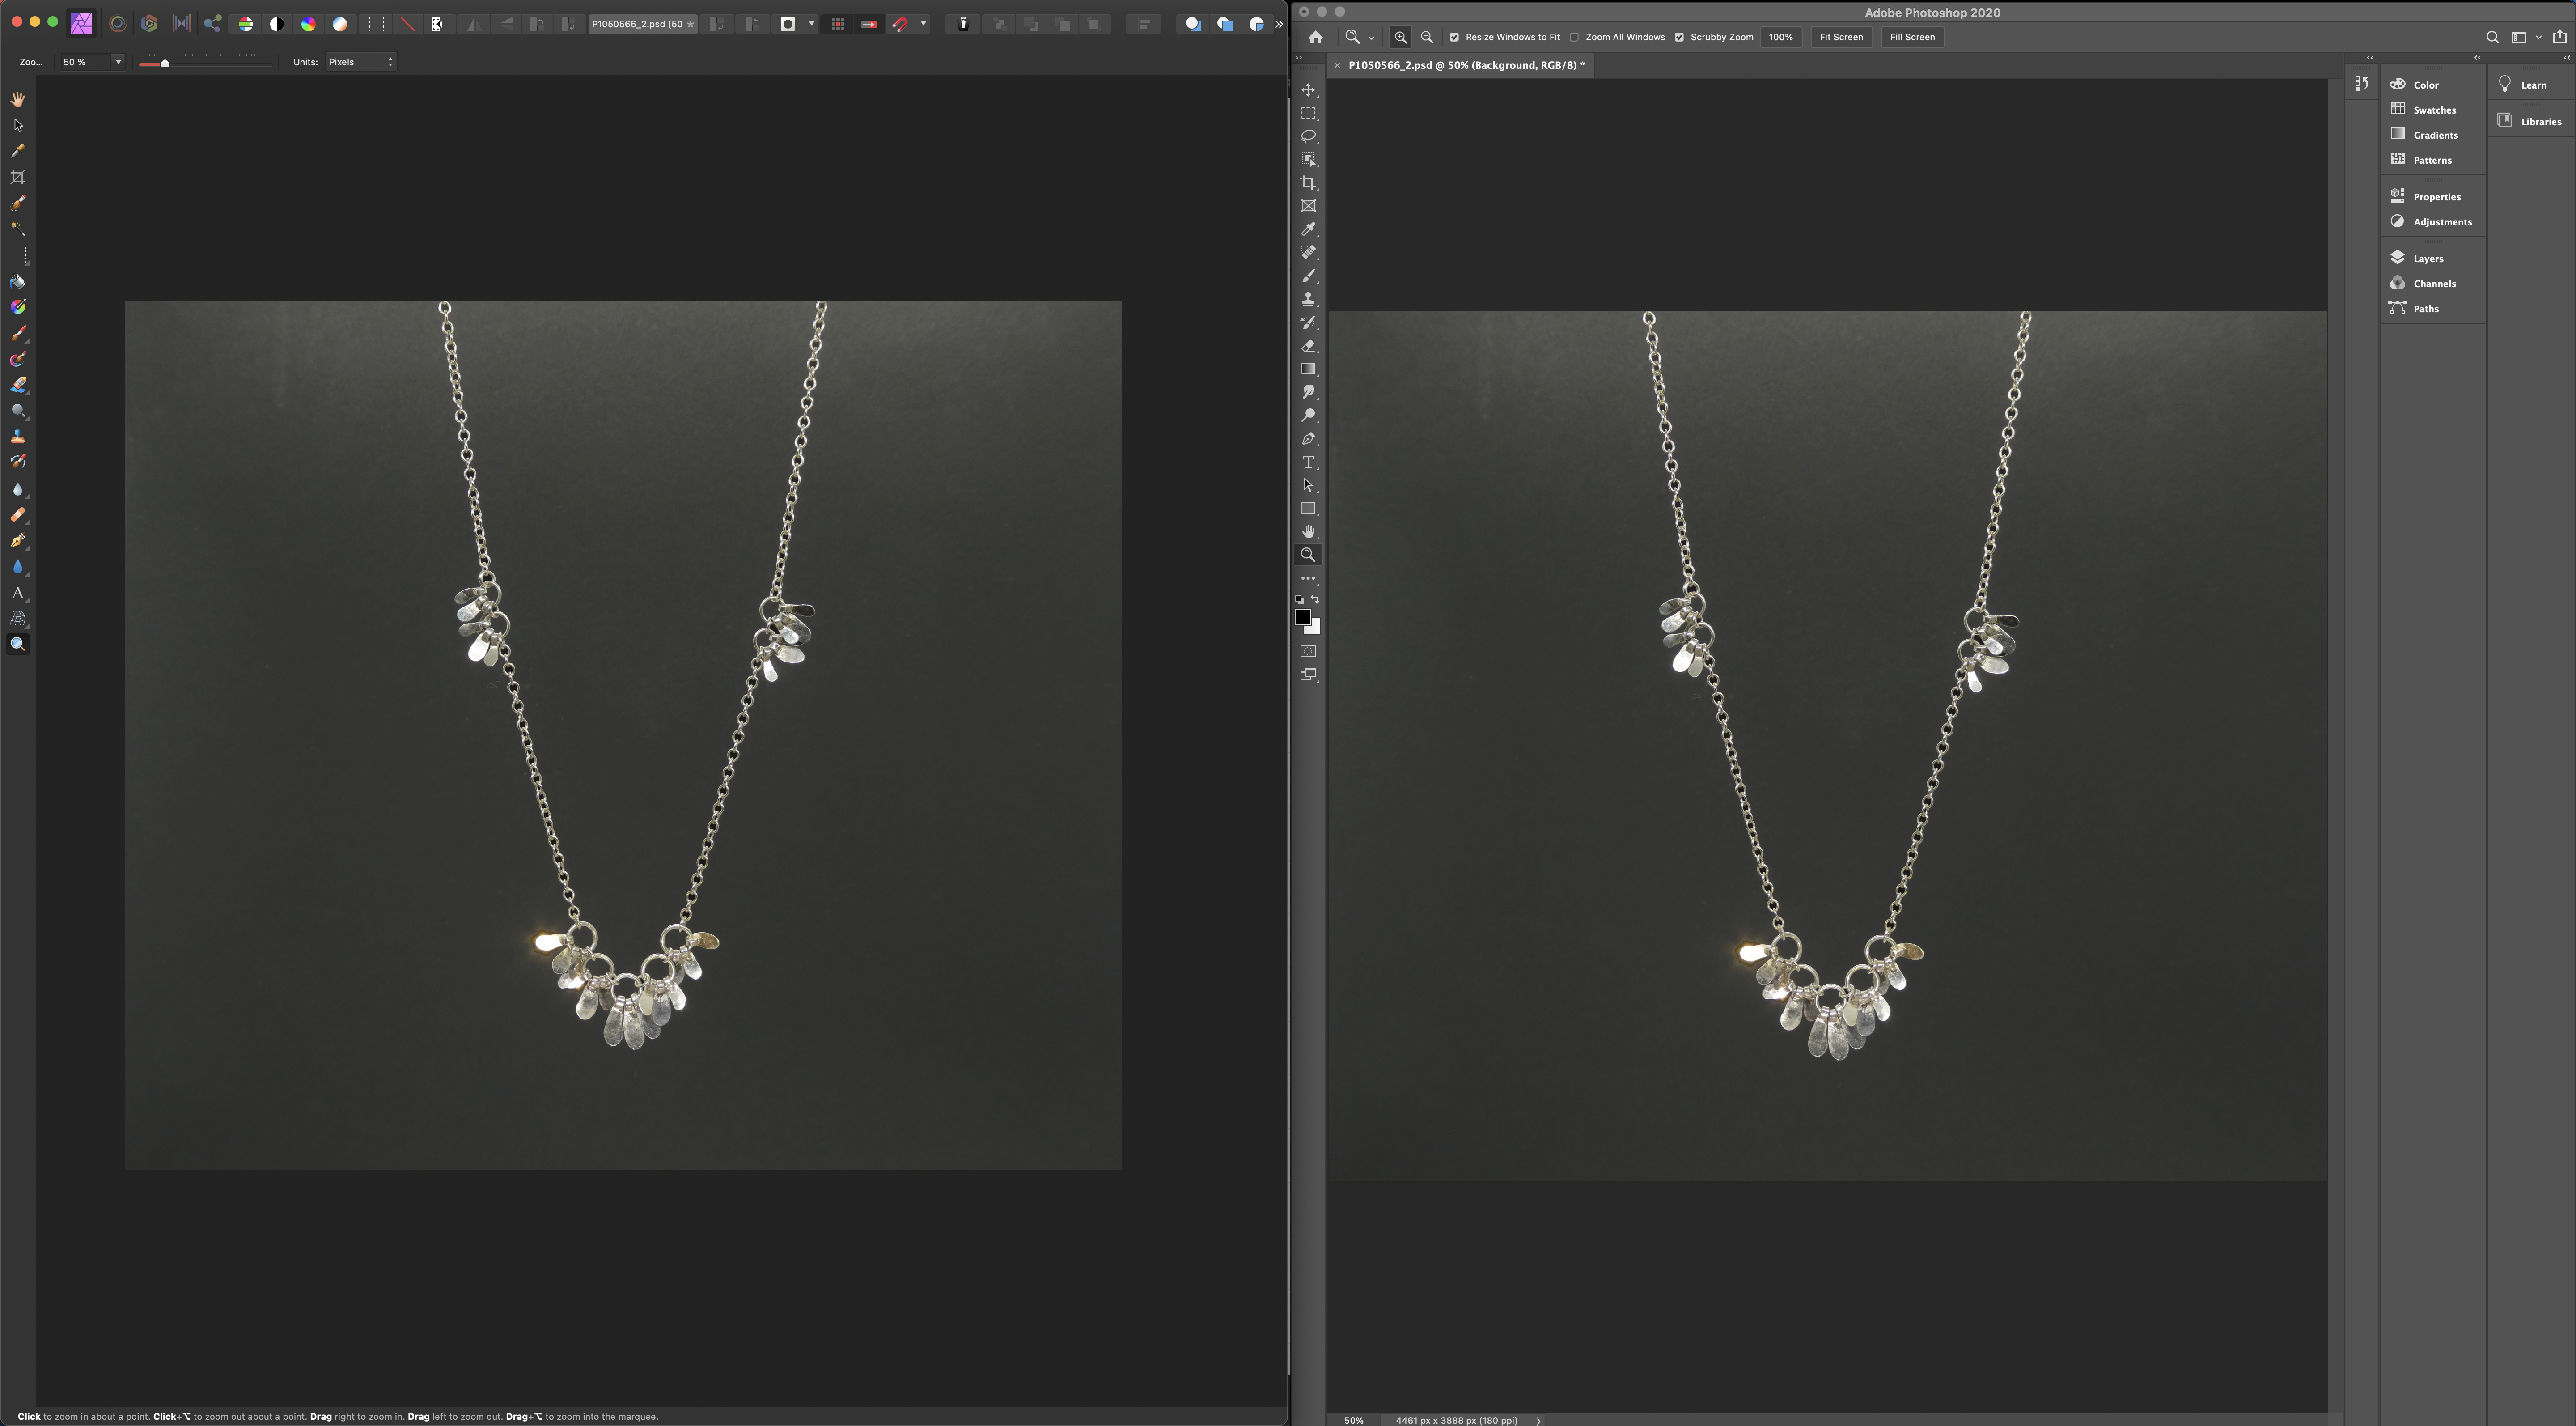Open the Adjustments panel
Viewport: 2576px width, 1426px height.
(x=2430, y=221)
